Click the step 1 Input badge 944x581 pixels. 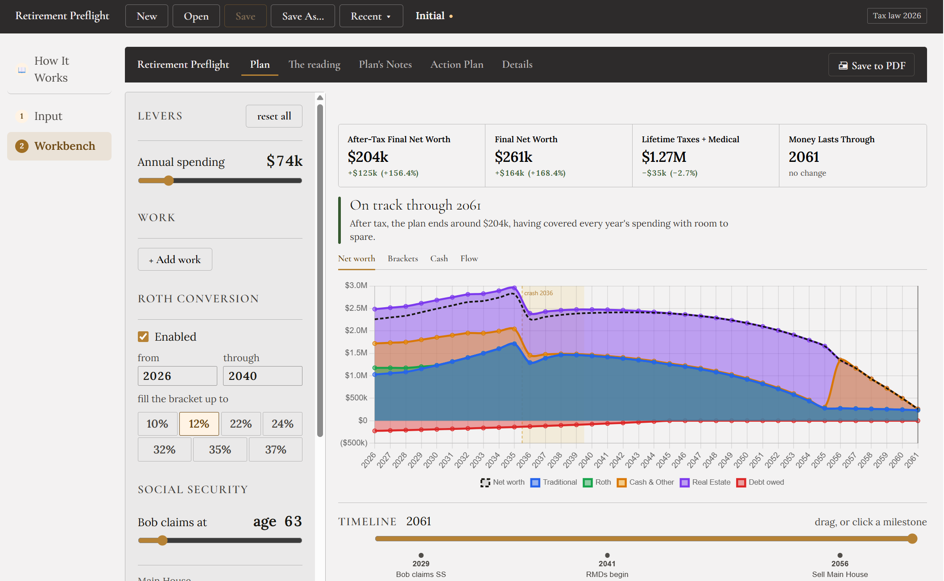pos(21,116)
